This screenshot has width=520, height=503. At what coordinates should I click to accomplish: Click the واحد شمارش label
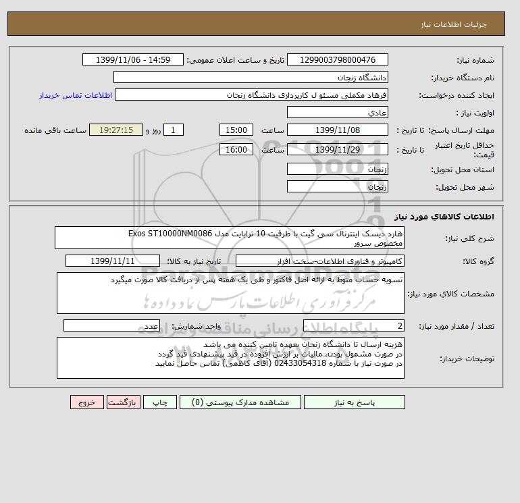click(x=196, y=327)
